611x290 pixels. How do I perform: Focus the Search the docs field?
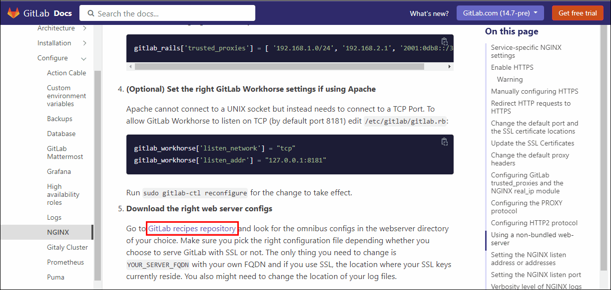click(x=167, y=13)
